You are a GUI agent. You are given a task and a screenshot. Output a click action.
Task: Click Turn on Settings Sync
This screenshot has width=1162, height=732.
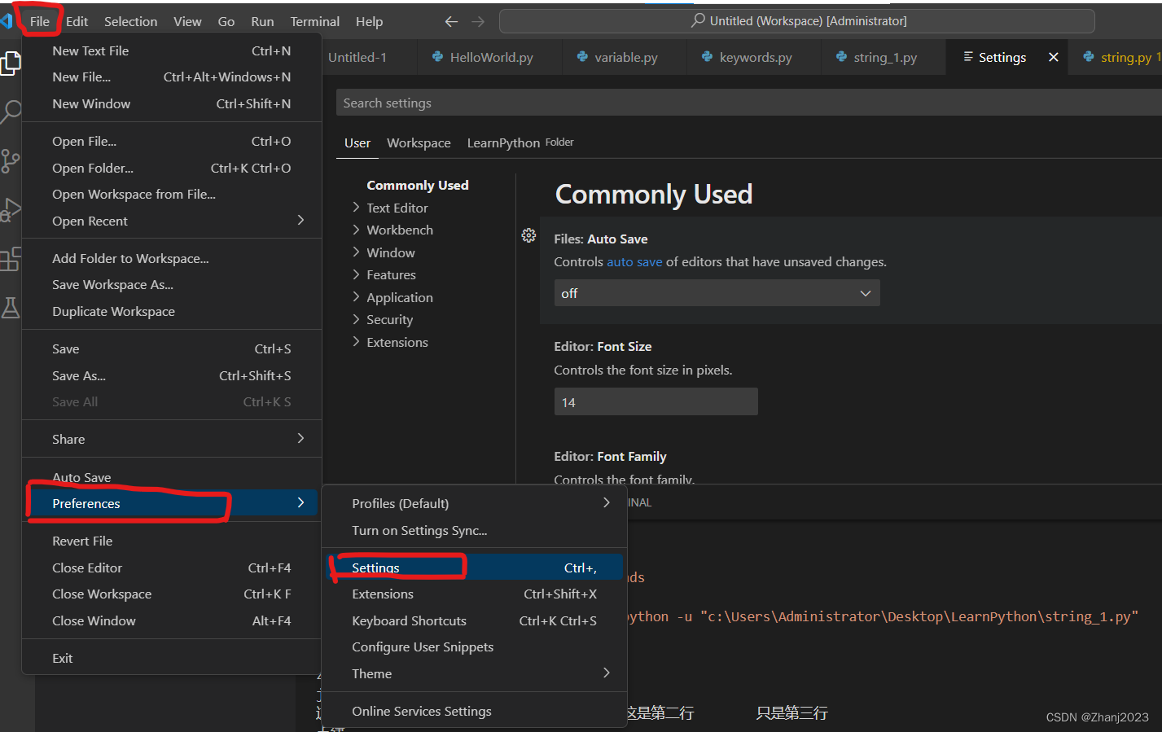pyautogui.click(x=419, y=530)
